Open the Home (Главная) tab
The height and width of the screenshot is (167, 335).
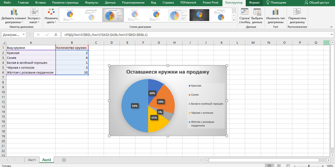tap(23, 3)
